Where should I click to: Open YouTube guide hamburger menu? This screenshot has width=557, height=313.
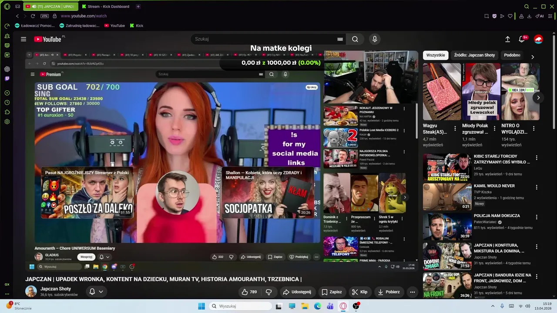point(23,39)
